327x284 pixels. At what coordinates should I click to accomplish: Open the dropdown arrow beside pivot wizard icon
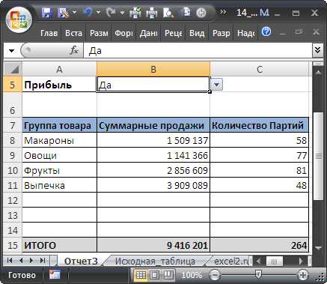coord(74,12)
